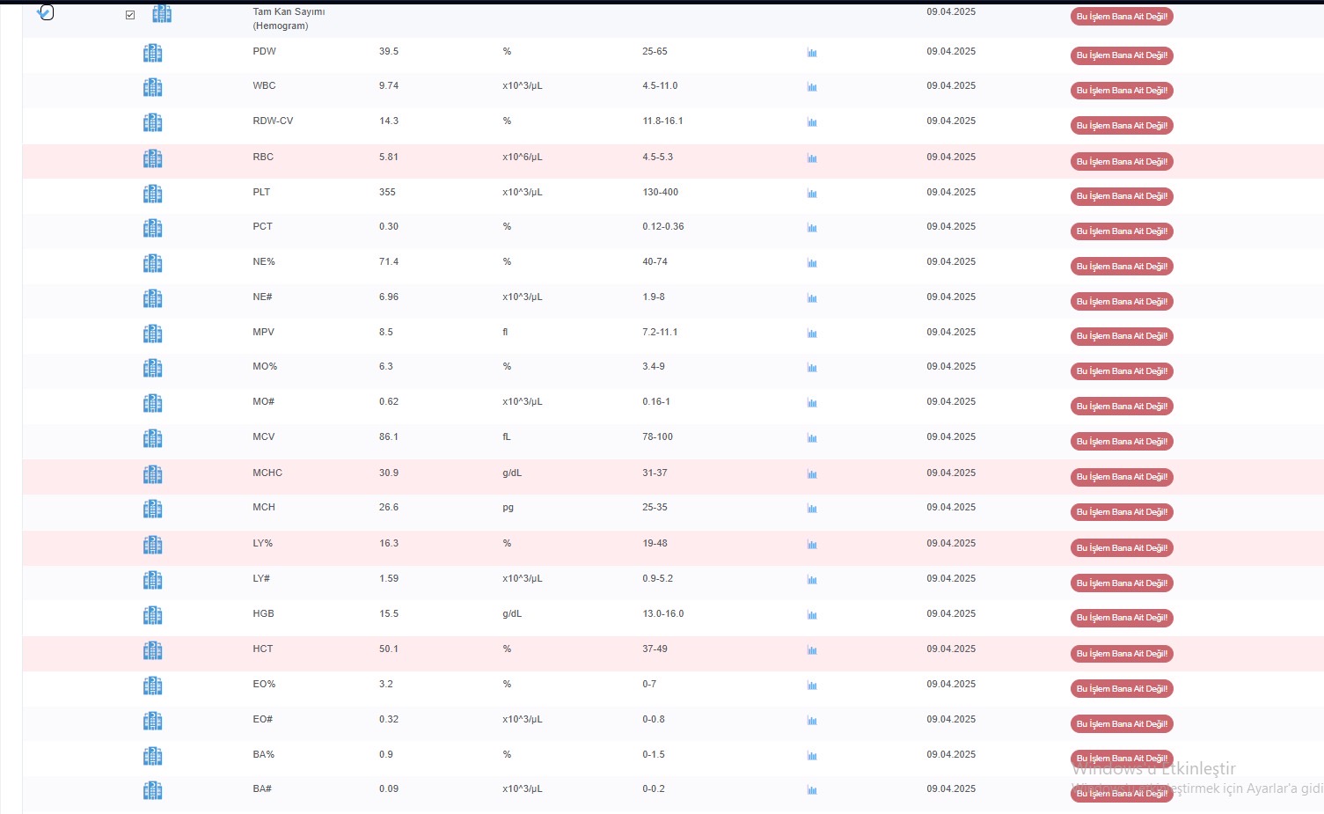The height and width of the screenshot is (814, 1324).
Task: Open the hospital icon in the RBC row
Action: point(152,159)
